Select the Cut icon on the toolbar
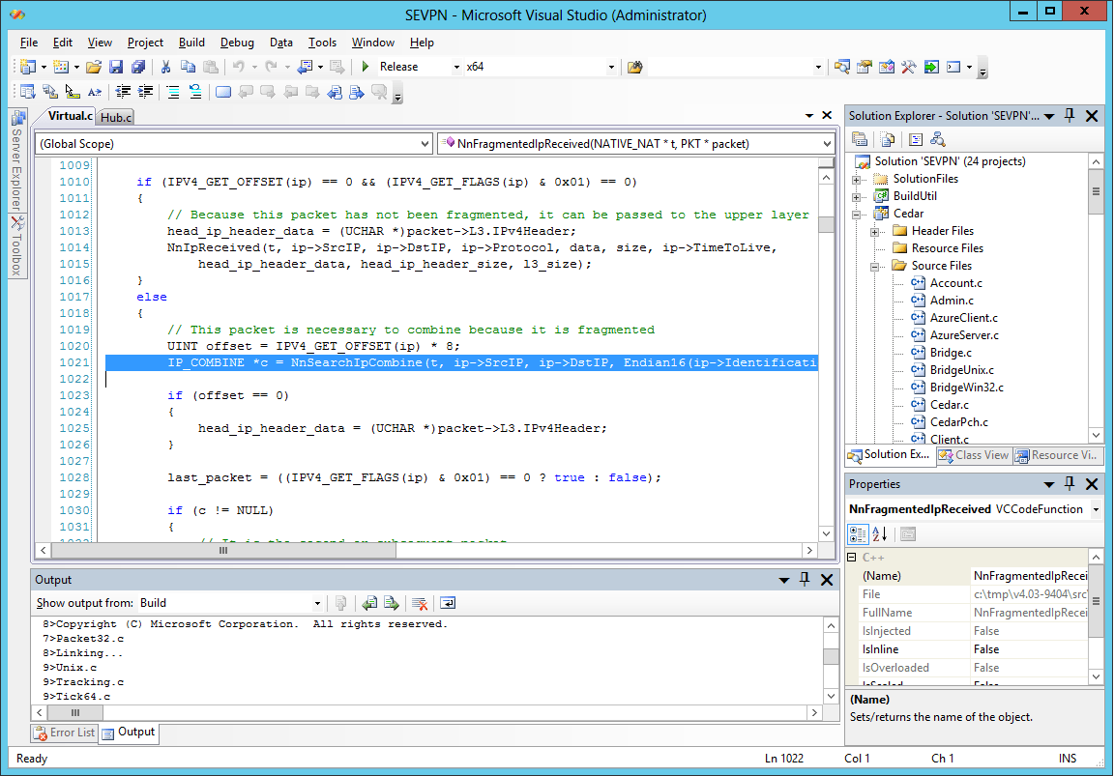 click(164, 67)
